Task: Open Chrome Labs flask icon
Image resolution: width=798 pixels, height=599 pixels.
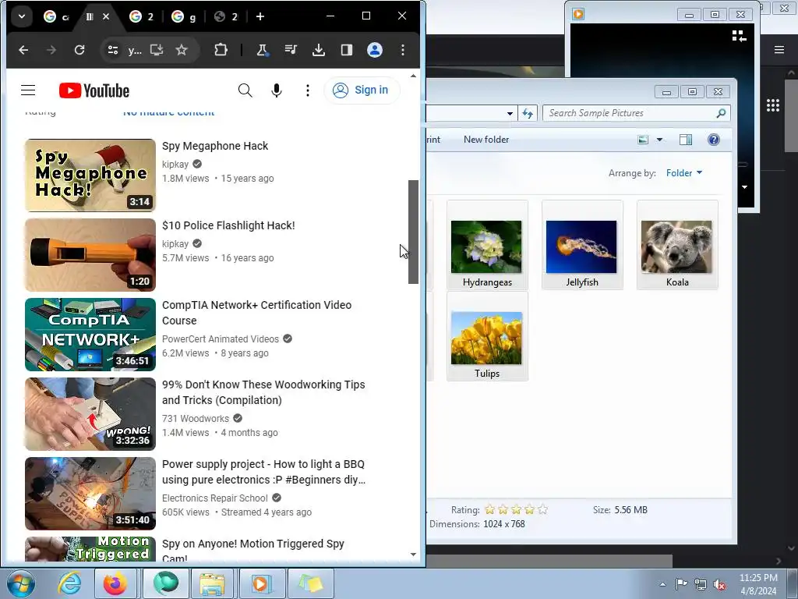Action: [262, 50]
